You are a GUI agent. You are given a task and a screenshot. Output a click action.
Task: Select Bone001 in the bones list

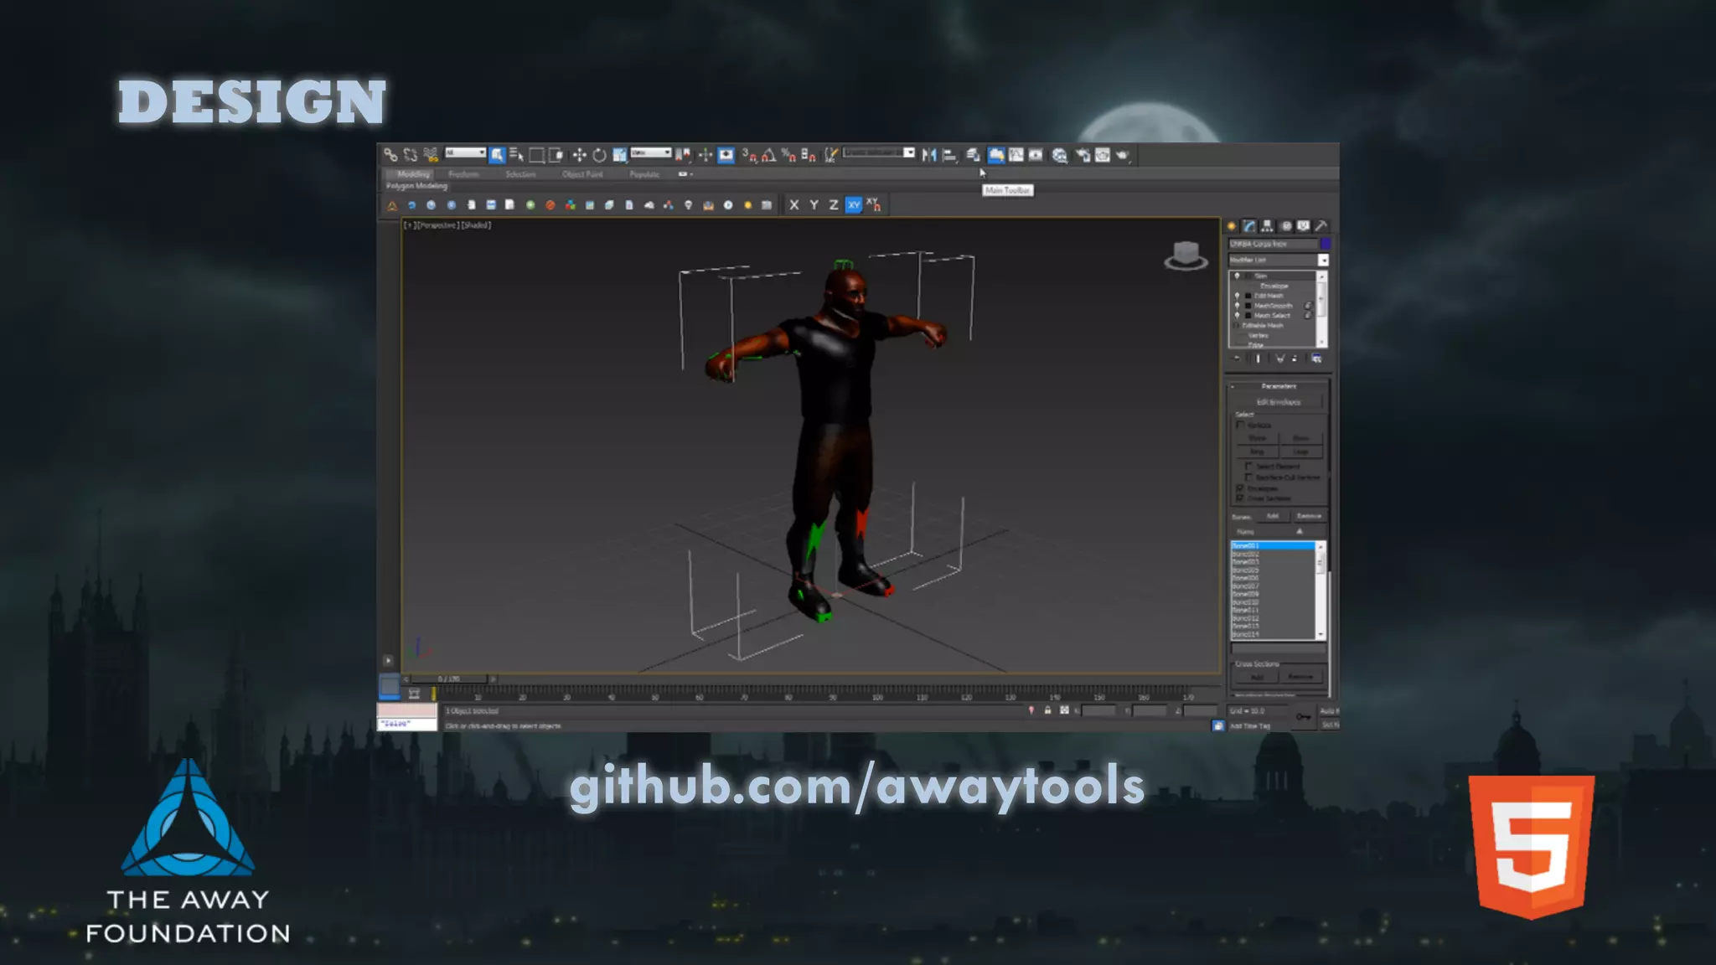pyautogui.click(x=1272, y=546)
